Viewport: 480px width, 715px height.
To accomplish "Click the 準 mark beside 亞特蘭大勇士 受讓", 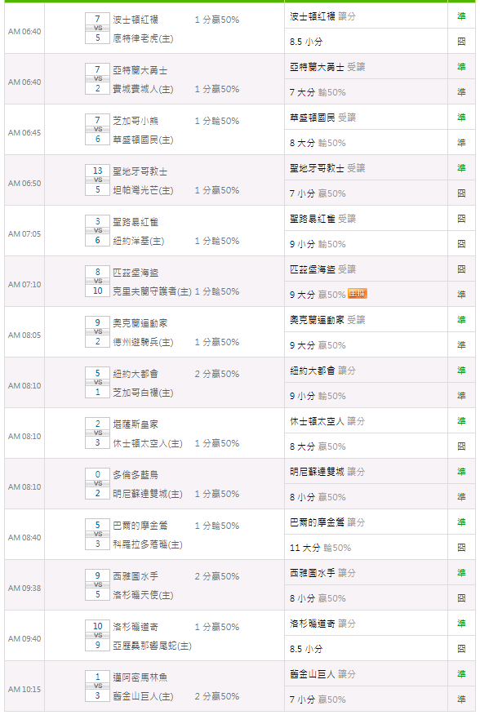I will [x=461, y=67].
